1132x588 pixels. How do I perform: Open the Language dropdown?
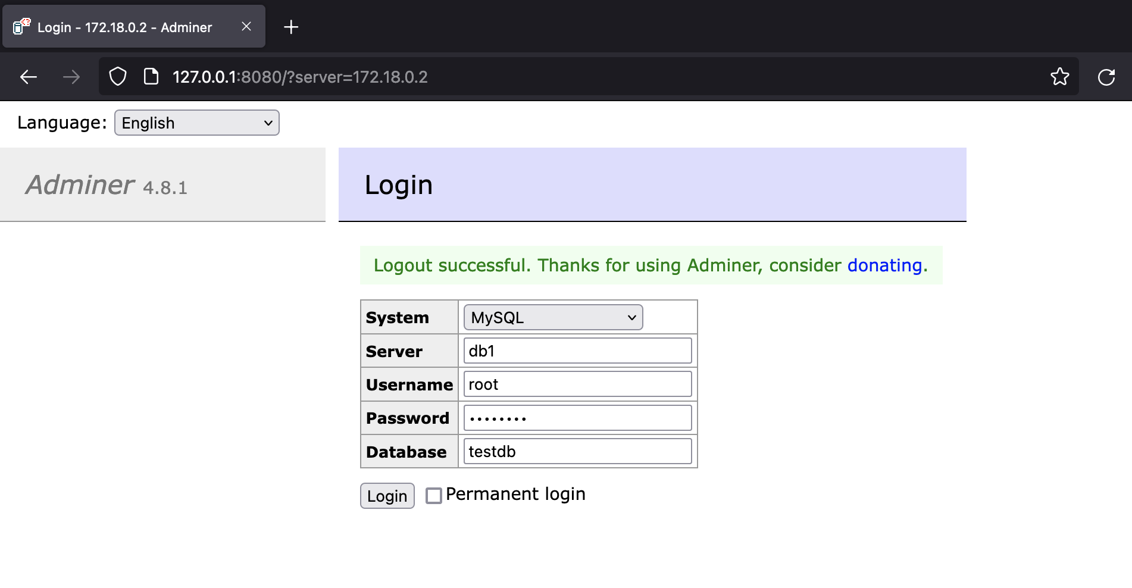(196, 123)
